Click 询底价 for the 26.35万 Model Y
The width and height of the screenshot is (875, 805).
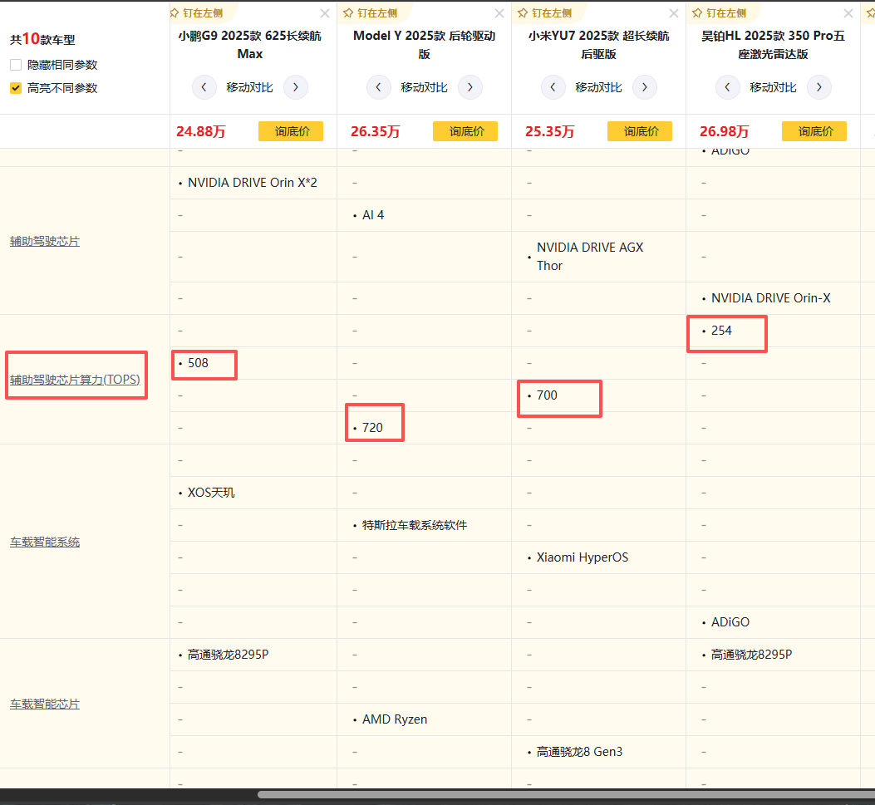465,131
